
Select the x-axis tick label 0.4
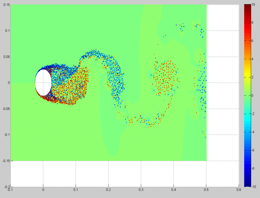click(x=174, y=190)
